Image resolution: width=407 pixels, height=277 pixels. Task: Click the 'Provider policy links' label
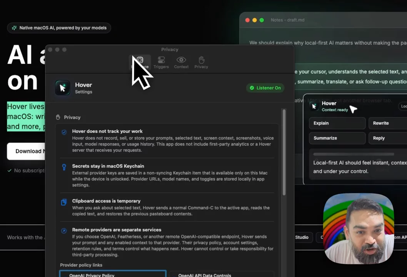(81, 265)
